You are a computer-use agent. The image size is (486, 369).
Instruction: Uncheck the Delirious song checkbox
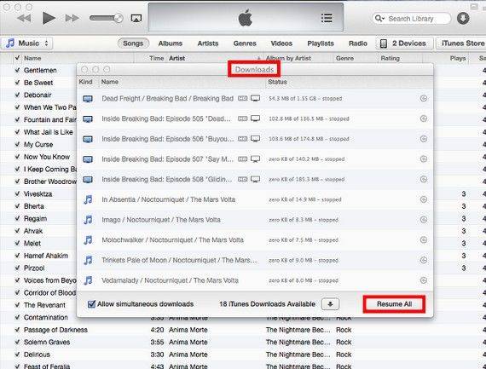click(x=17, y=355)
